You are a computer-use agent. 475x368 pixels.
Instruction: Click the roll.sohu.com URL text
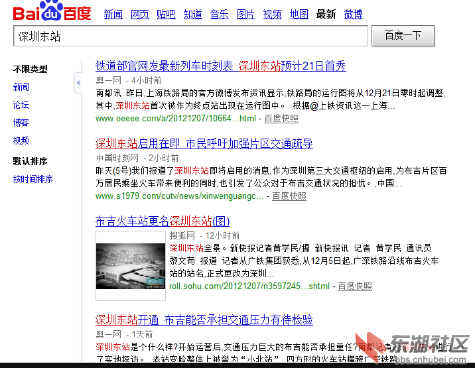pos(249,286)
